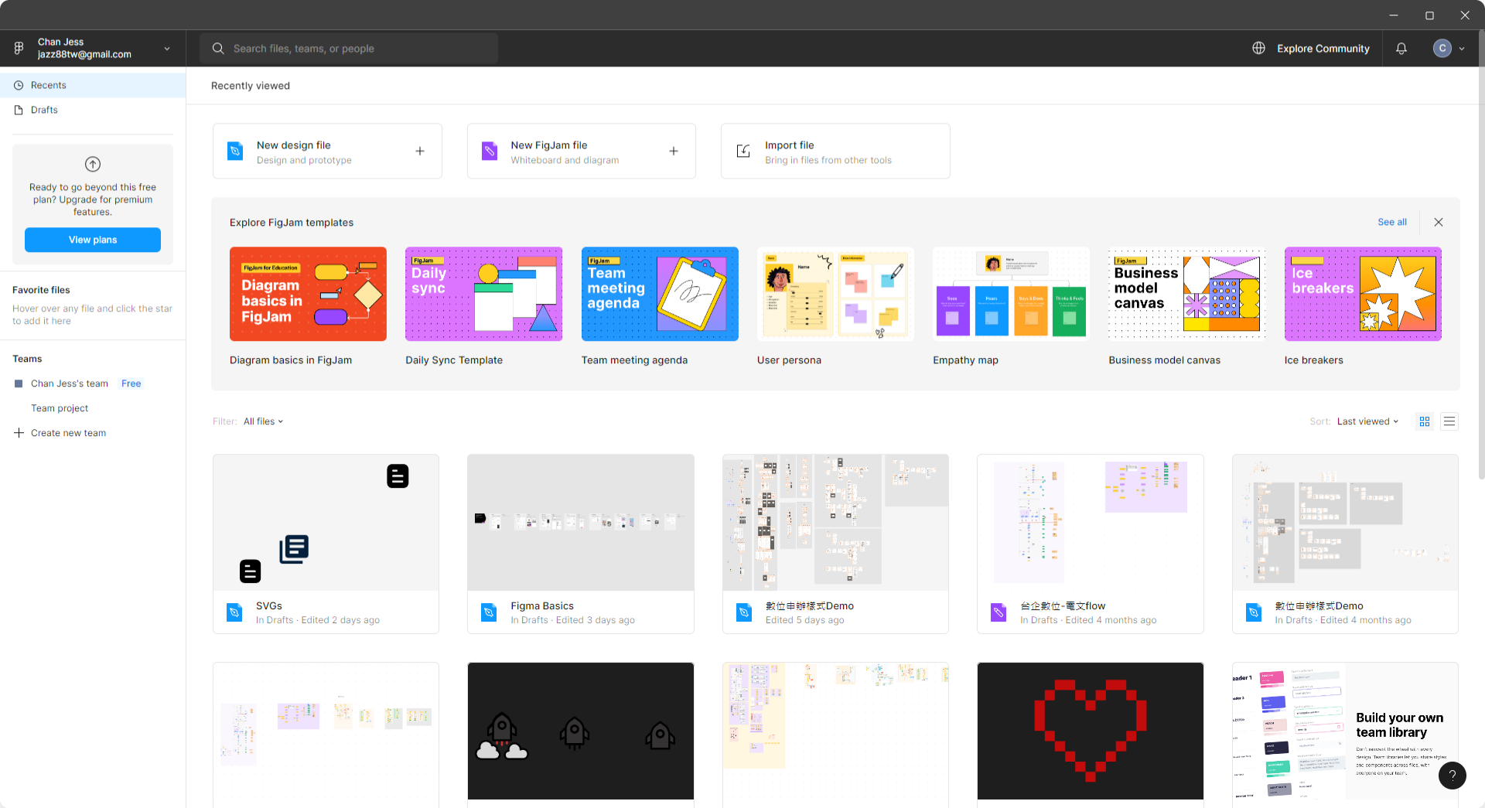Click the globe icon beside Explore Community
The image size is (1485, 808).
1258,48
